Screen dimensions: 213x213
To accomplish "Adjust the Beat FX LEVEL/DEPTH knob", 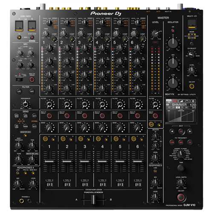I will 181,183.
